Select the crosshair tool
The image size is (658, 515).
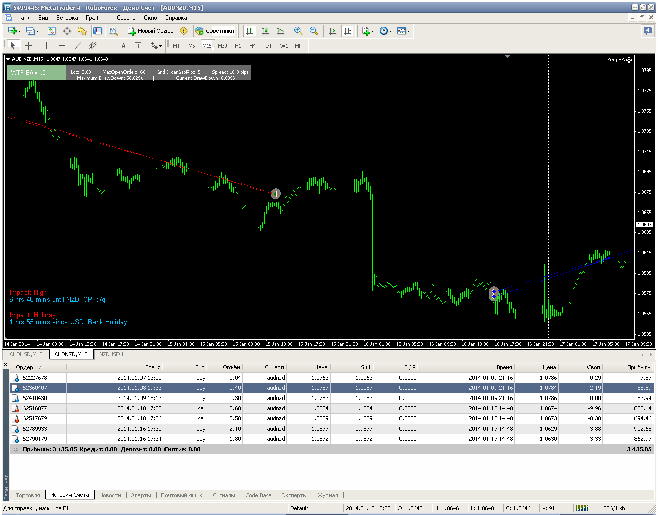pos(29,45)
